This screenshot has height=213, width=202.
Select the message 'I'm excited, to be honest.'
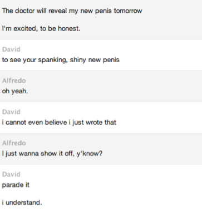pos(41,29)
